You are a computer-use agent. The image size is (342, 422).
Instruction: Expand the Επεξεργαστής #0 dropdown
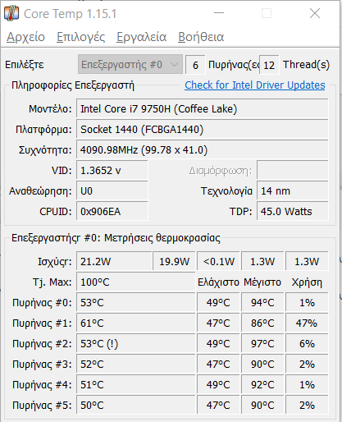tap(130, 65)
